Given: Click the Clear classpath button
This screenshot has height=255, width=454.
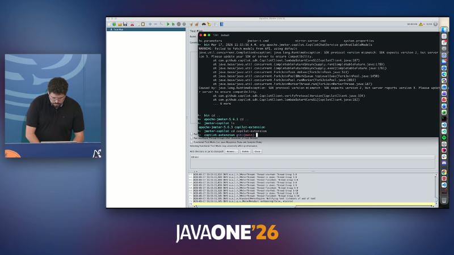Looking at the screenshot, I should click(x=258, y=151).
